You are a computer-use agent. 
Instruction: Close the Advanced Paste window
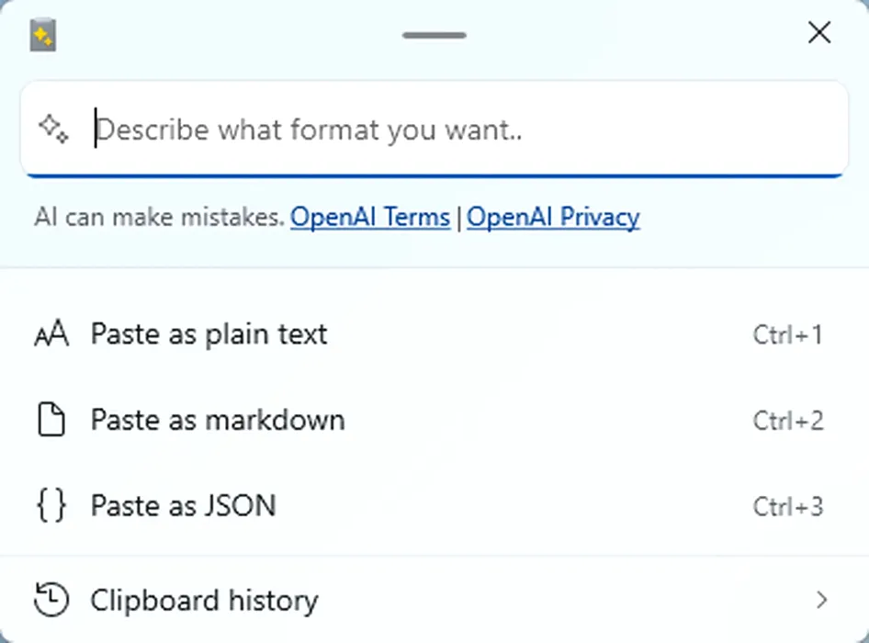[819, 33]
